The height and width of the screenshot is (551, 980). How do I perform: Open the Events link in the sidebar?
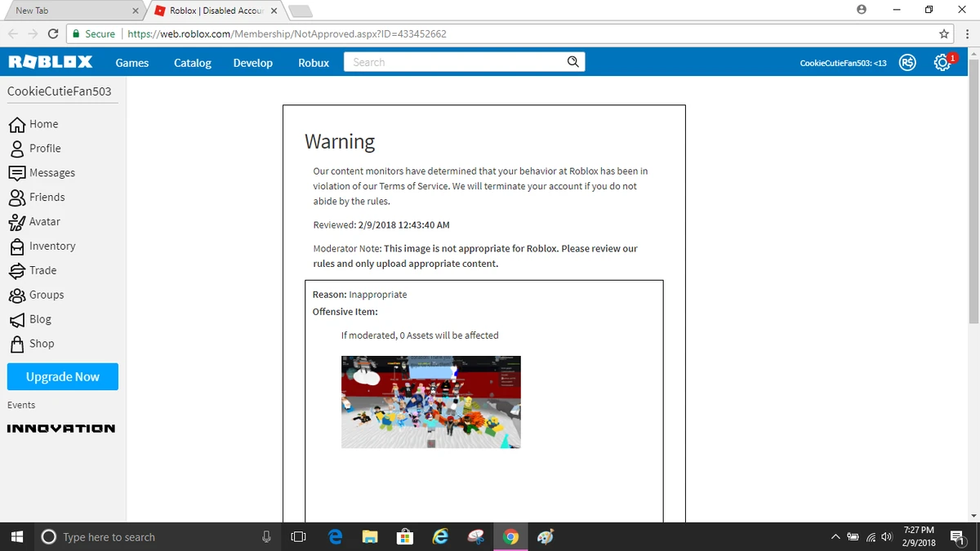click(21, 404)
